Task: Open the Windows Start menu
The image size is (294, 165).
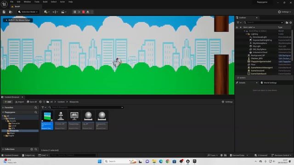Action: tap(100, 161)
